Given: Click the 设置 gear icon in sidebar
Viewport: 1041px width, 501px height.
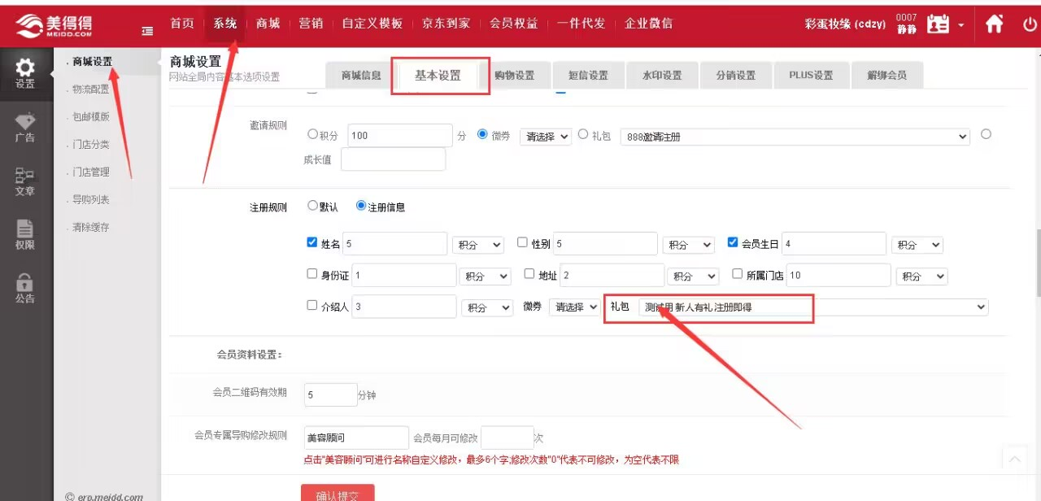Looking at the screenshot, I should click(x=25, y=68).
